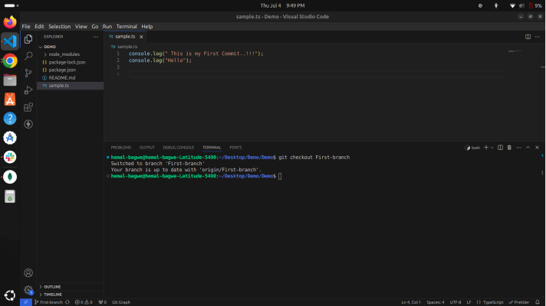This screenshot has width=546, height=306.
Task: Open the terminal launch profile dropdown arrow
Action: coord(492,148)
